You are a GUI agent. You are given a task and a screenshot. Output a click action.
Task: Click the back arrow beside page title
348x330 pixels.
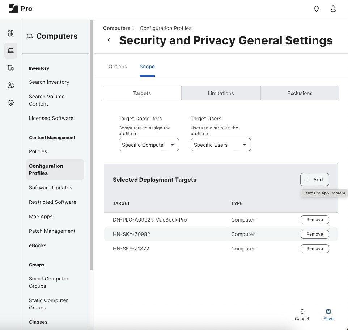110,40
